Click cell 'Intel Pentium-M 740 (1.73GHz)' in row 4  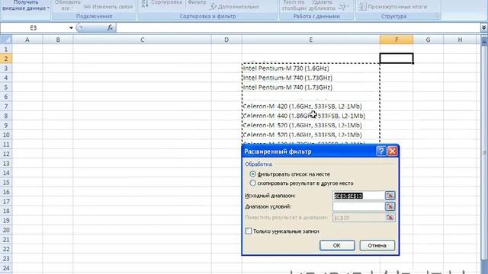click(x=310, y=78)
